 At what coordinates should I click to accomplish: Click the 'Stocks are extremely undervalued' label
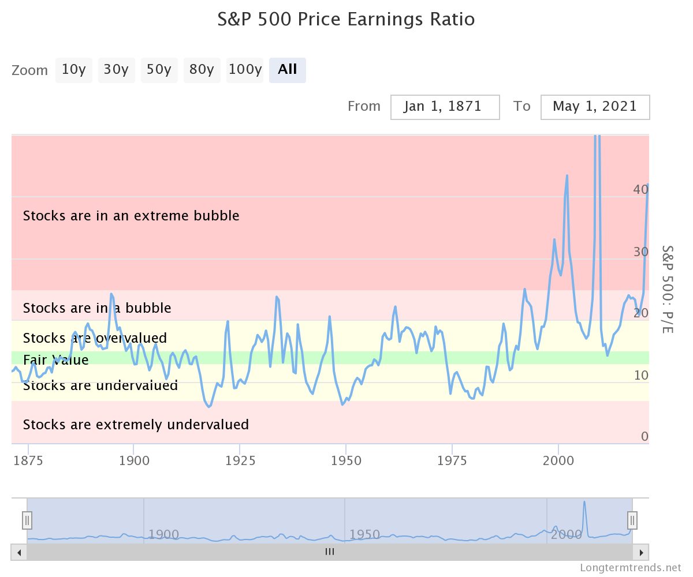136,425
